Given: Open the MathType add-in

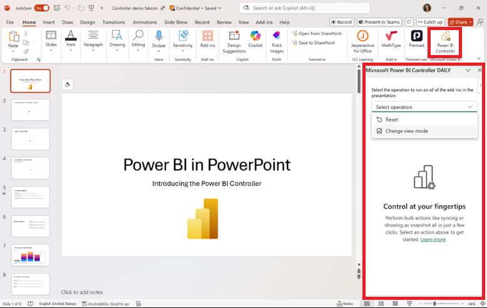Looking at the screenshot, I should 391,39.
